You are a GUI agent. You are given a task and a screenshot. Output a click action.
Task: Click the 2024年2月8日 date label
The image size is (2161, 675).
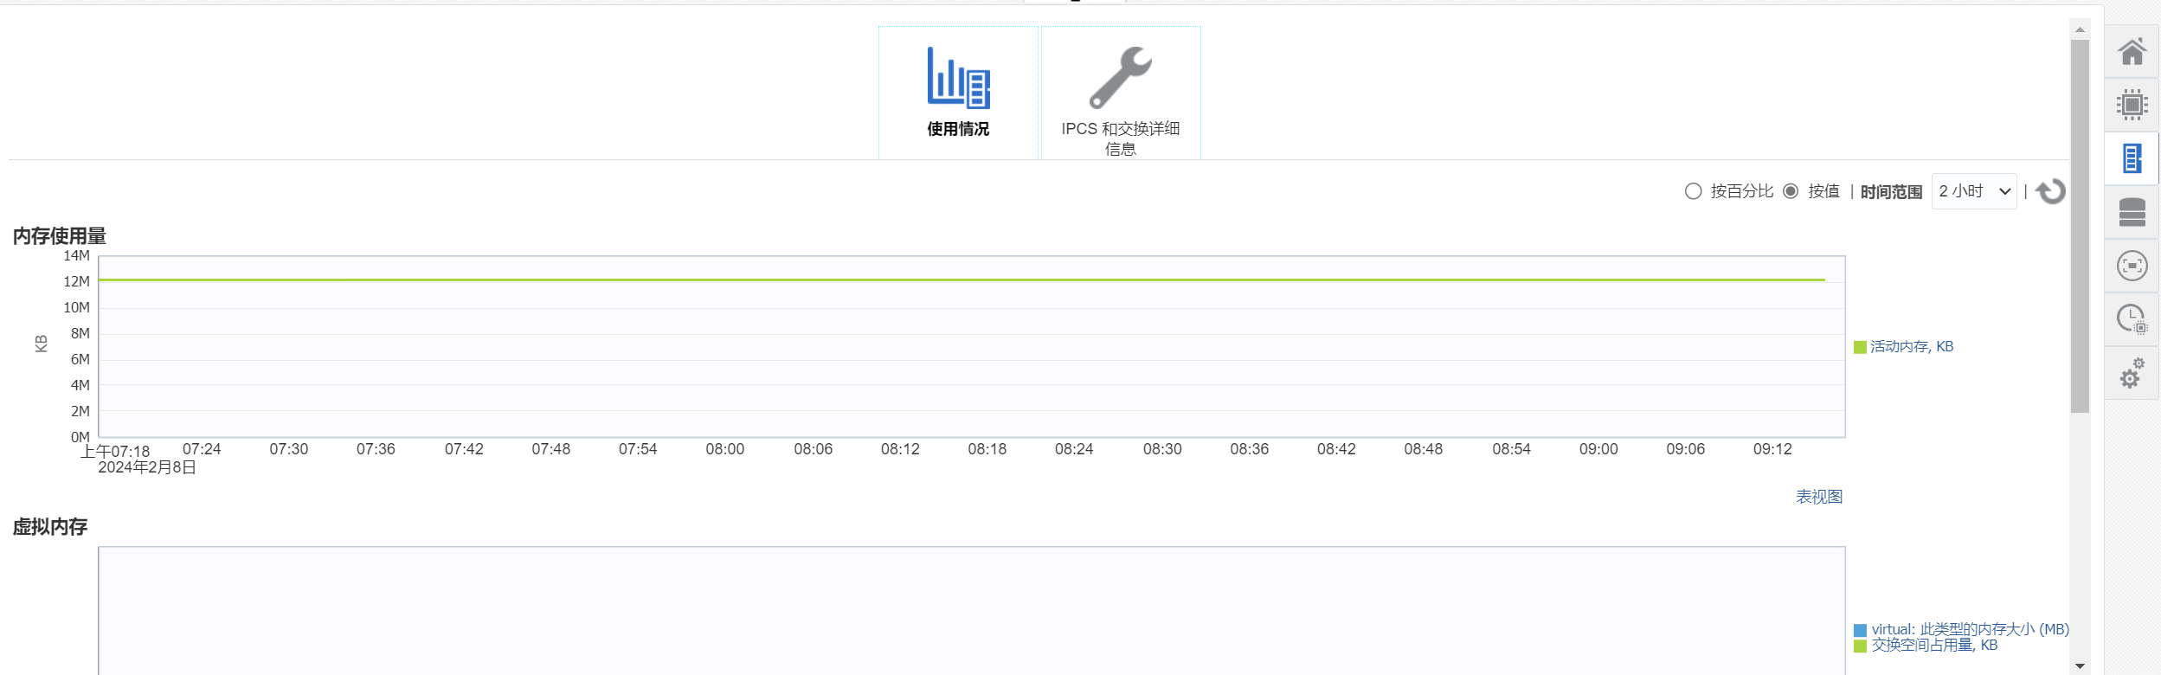147,467
